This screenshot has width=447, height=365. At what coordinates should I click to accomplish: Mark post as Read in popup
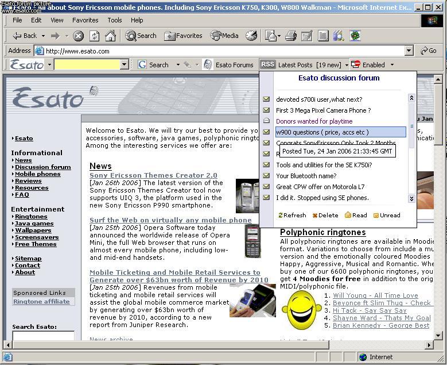click(356, 215)
